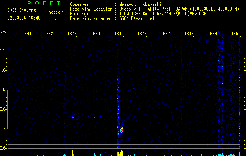Click the Ogata-vill. Akita-Pref. location text
This screenshot has height=156, width=246.
click(179, 9)
